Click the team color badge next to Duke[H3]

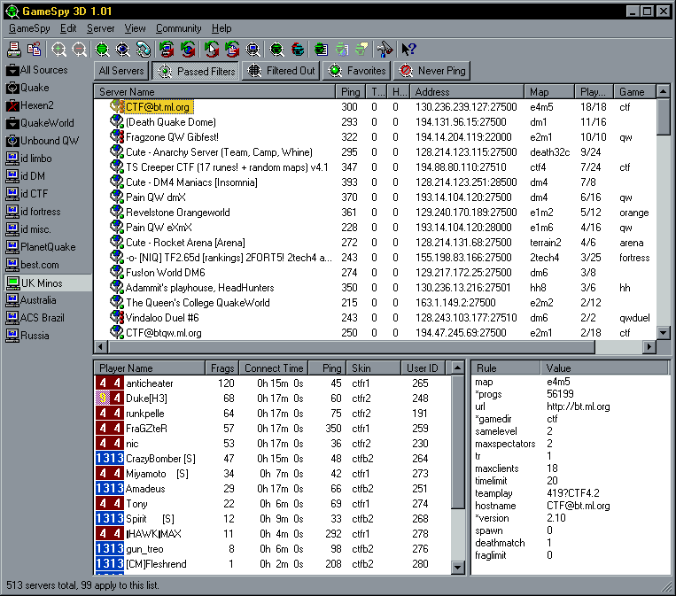coord(110,399)
